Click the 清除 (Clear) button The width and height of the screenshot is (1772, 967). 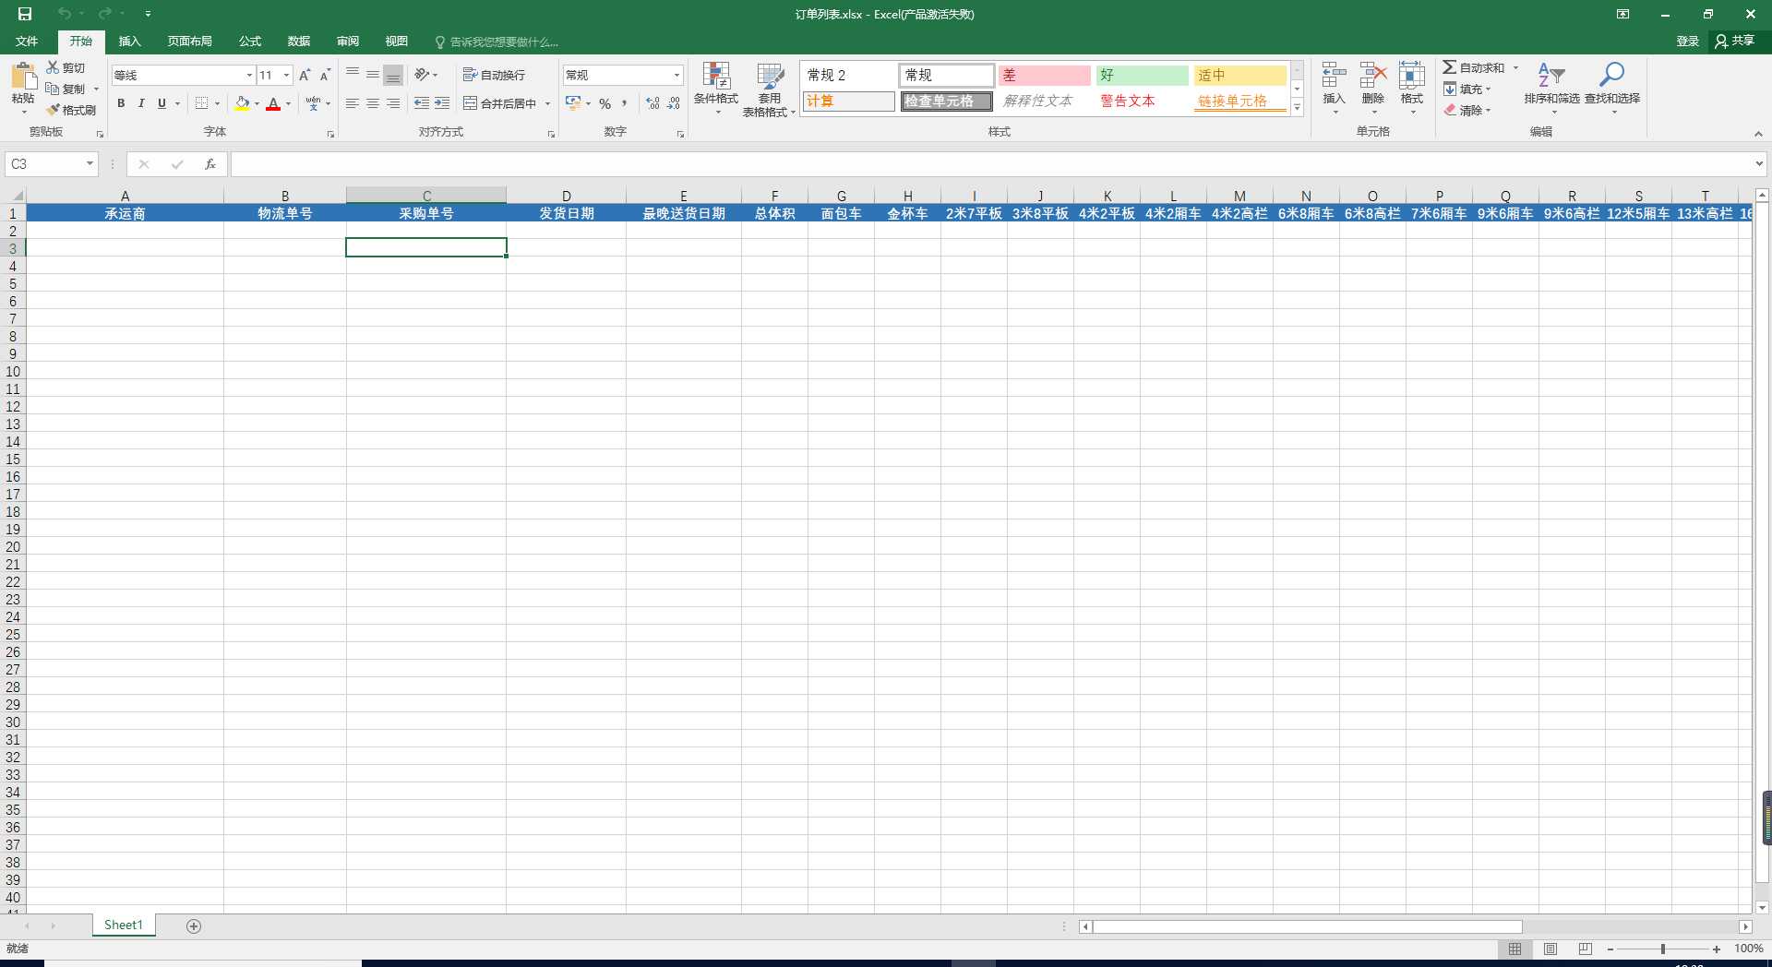[x=1467, y=110]
